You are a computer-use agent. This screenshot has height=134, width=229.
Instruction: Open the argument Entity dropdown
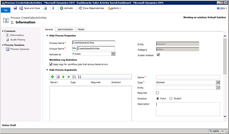(218, 87)
